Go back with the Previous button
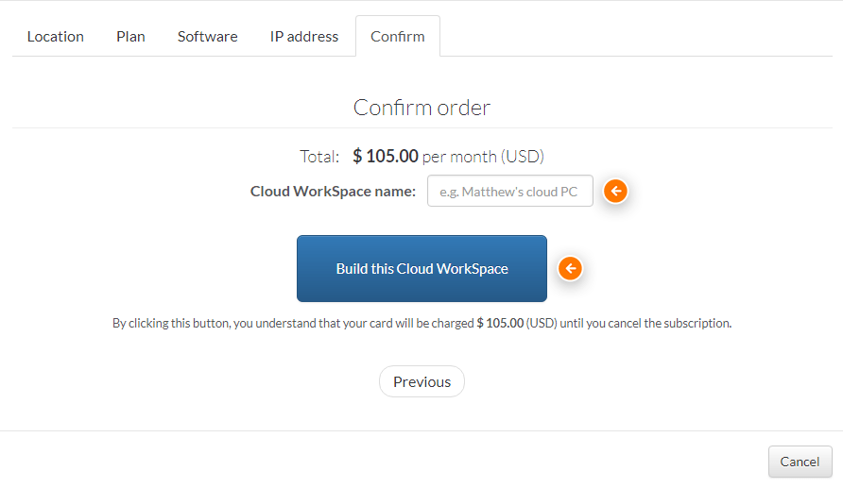This screenshot has width=843, height=488. (422, 381)
